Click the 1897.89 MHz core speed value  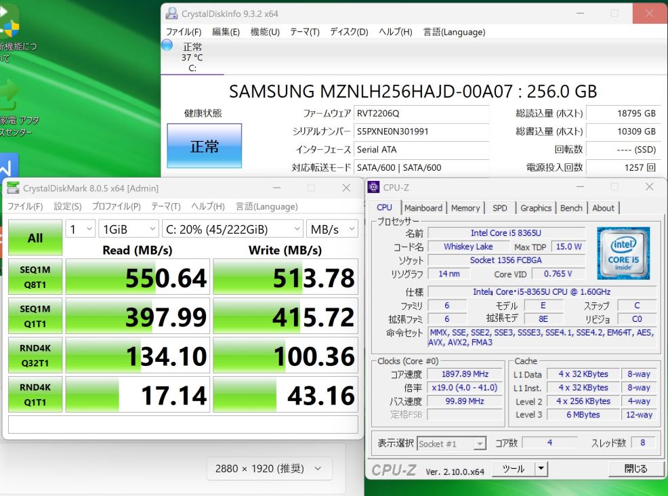[465, 374]
